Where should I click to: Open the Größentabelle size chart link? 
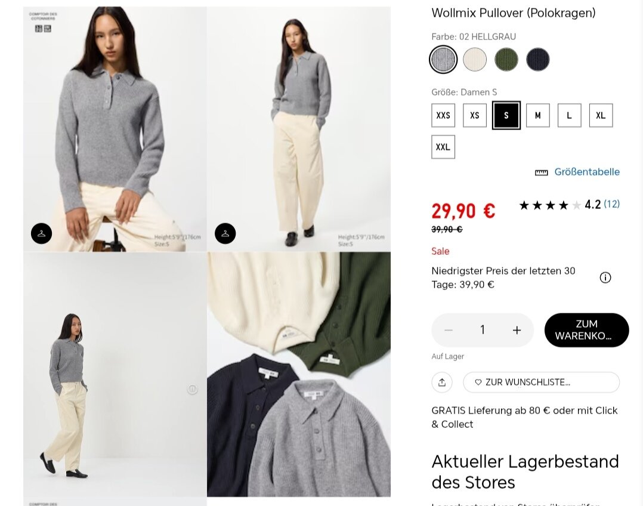[x=587, y=172]
